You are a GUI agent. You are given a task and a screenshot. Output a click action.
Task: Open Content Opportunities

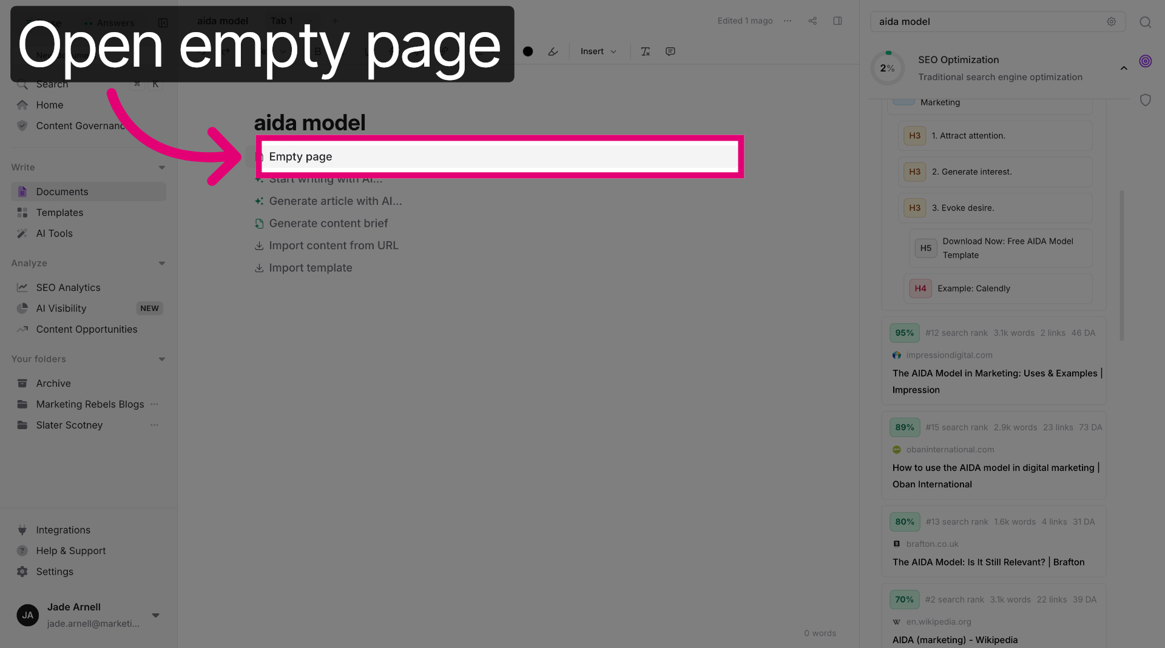pyautogui.click(x=89, y=329)
